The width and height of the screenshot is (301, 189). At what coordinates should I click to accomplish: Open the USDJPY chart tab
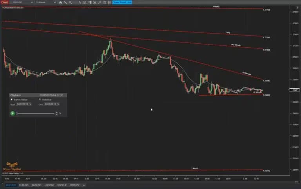coord(75,185)
